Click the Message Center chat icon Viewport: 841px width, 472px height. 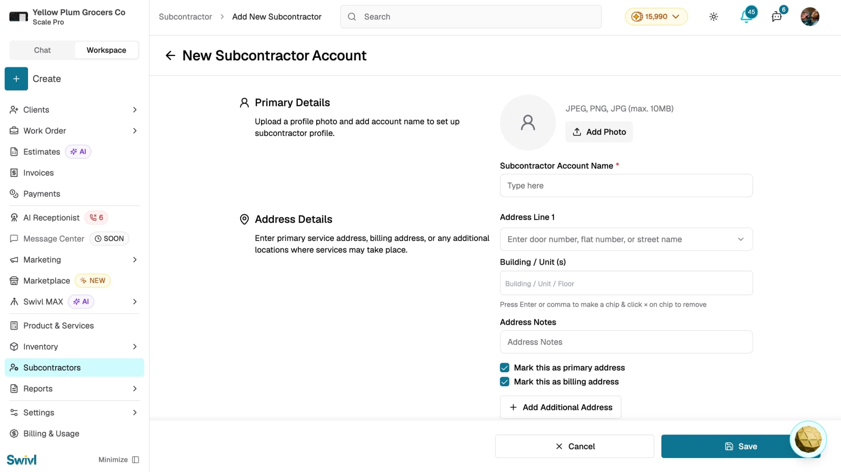pos(14,239)
